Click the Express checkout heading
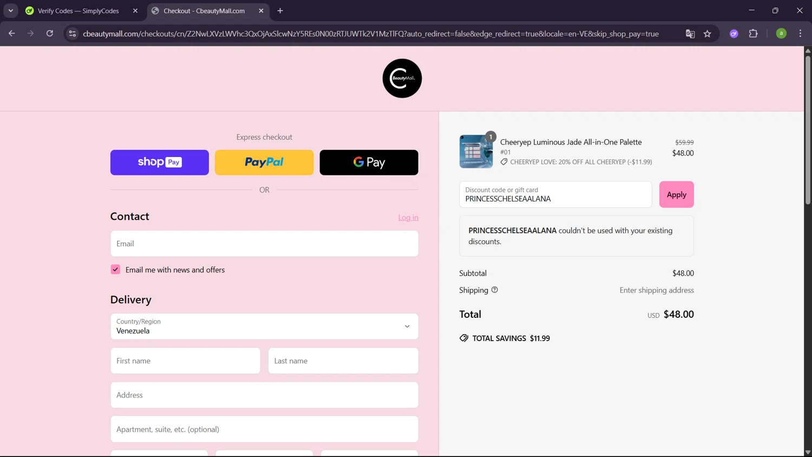Screen dimensions: 812x457 click(x=264, y=137)
